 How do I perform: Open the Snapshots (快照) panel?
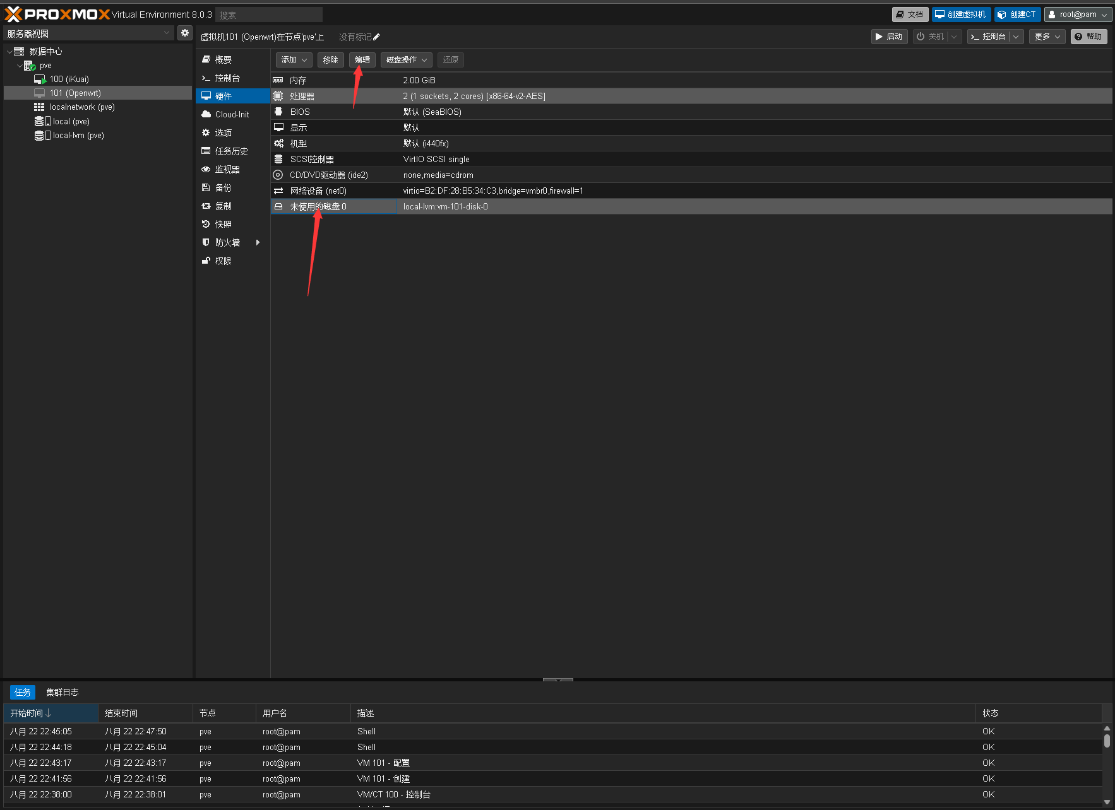(x=223, y=224)
